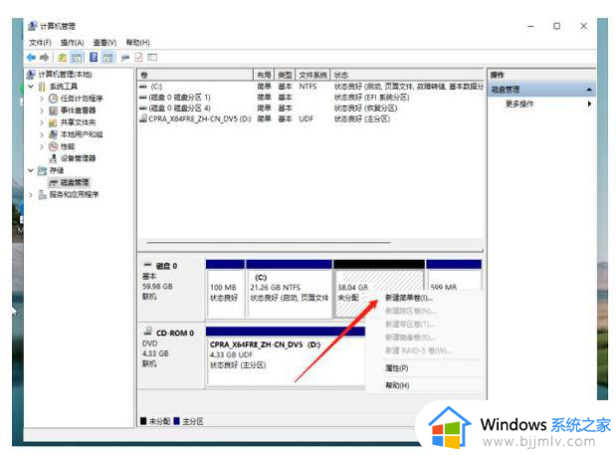Image resolution: width=616 pixels, height=455 pixels.
Task: Click the title bar Computer Management app icon
Action: click(33, 26)
